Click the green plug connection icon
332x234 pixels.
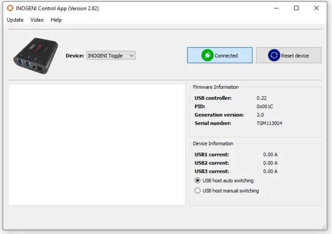pyautogui.click(x=207, y=56)
